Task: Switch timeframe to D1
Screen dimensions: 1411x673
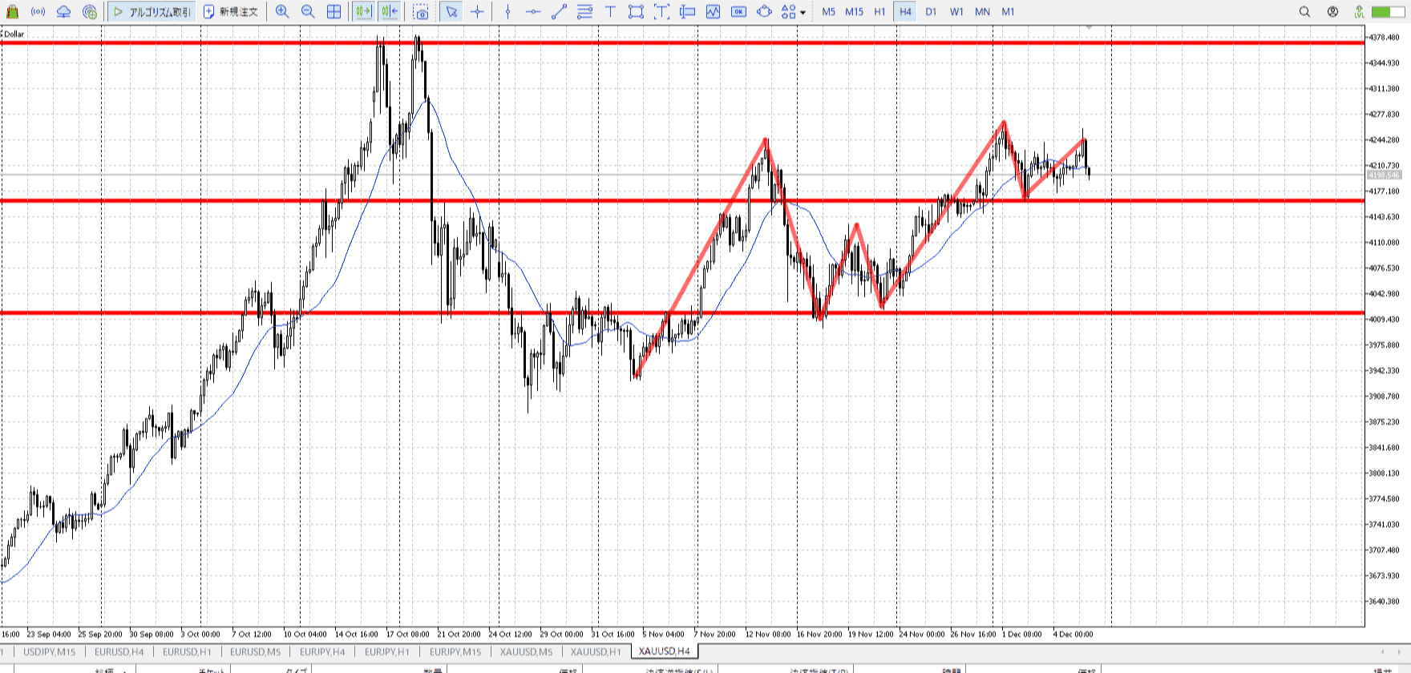Action: (x=931, y=12)
